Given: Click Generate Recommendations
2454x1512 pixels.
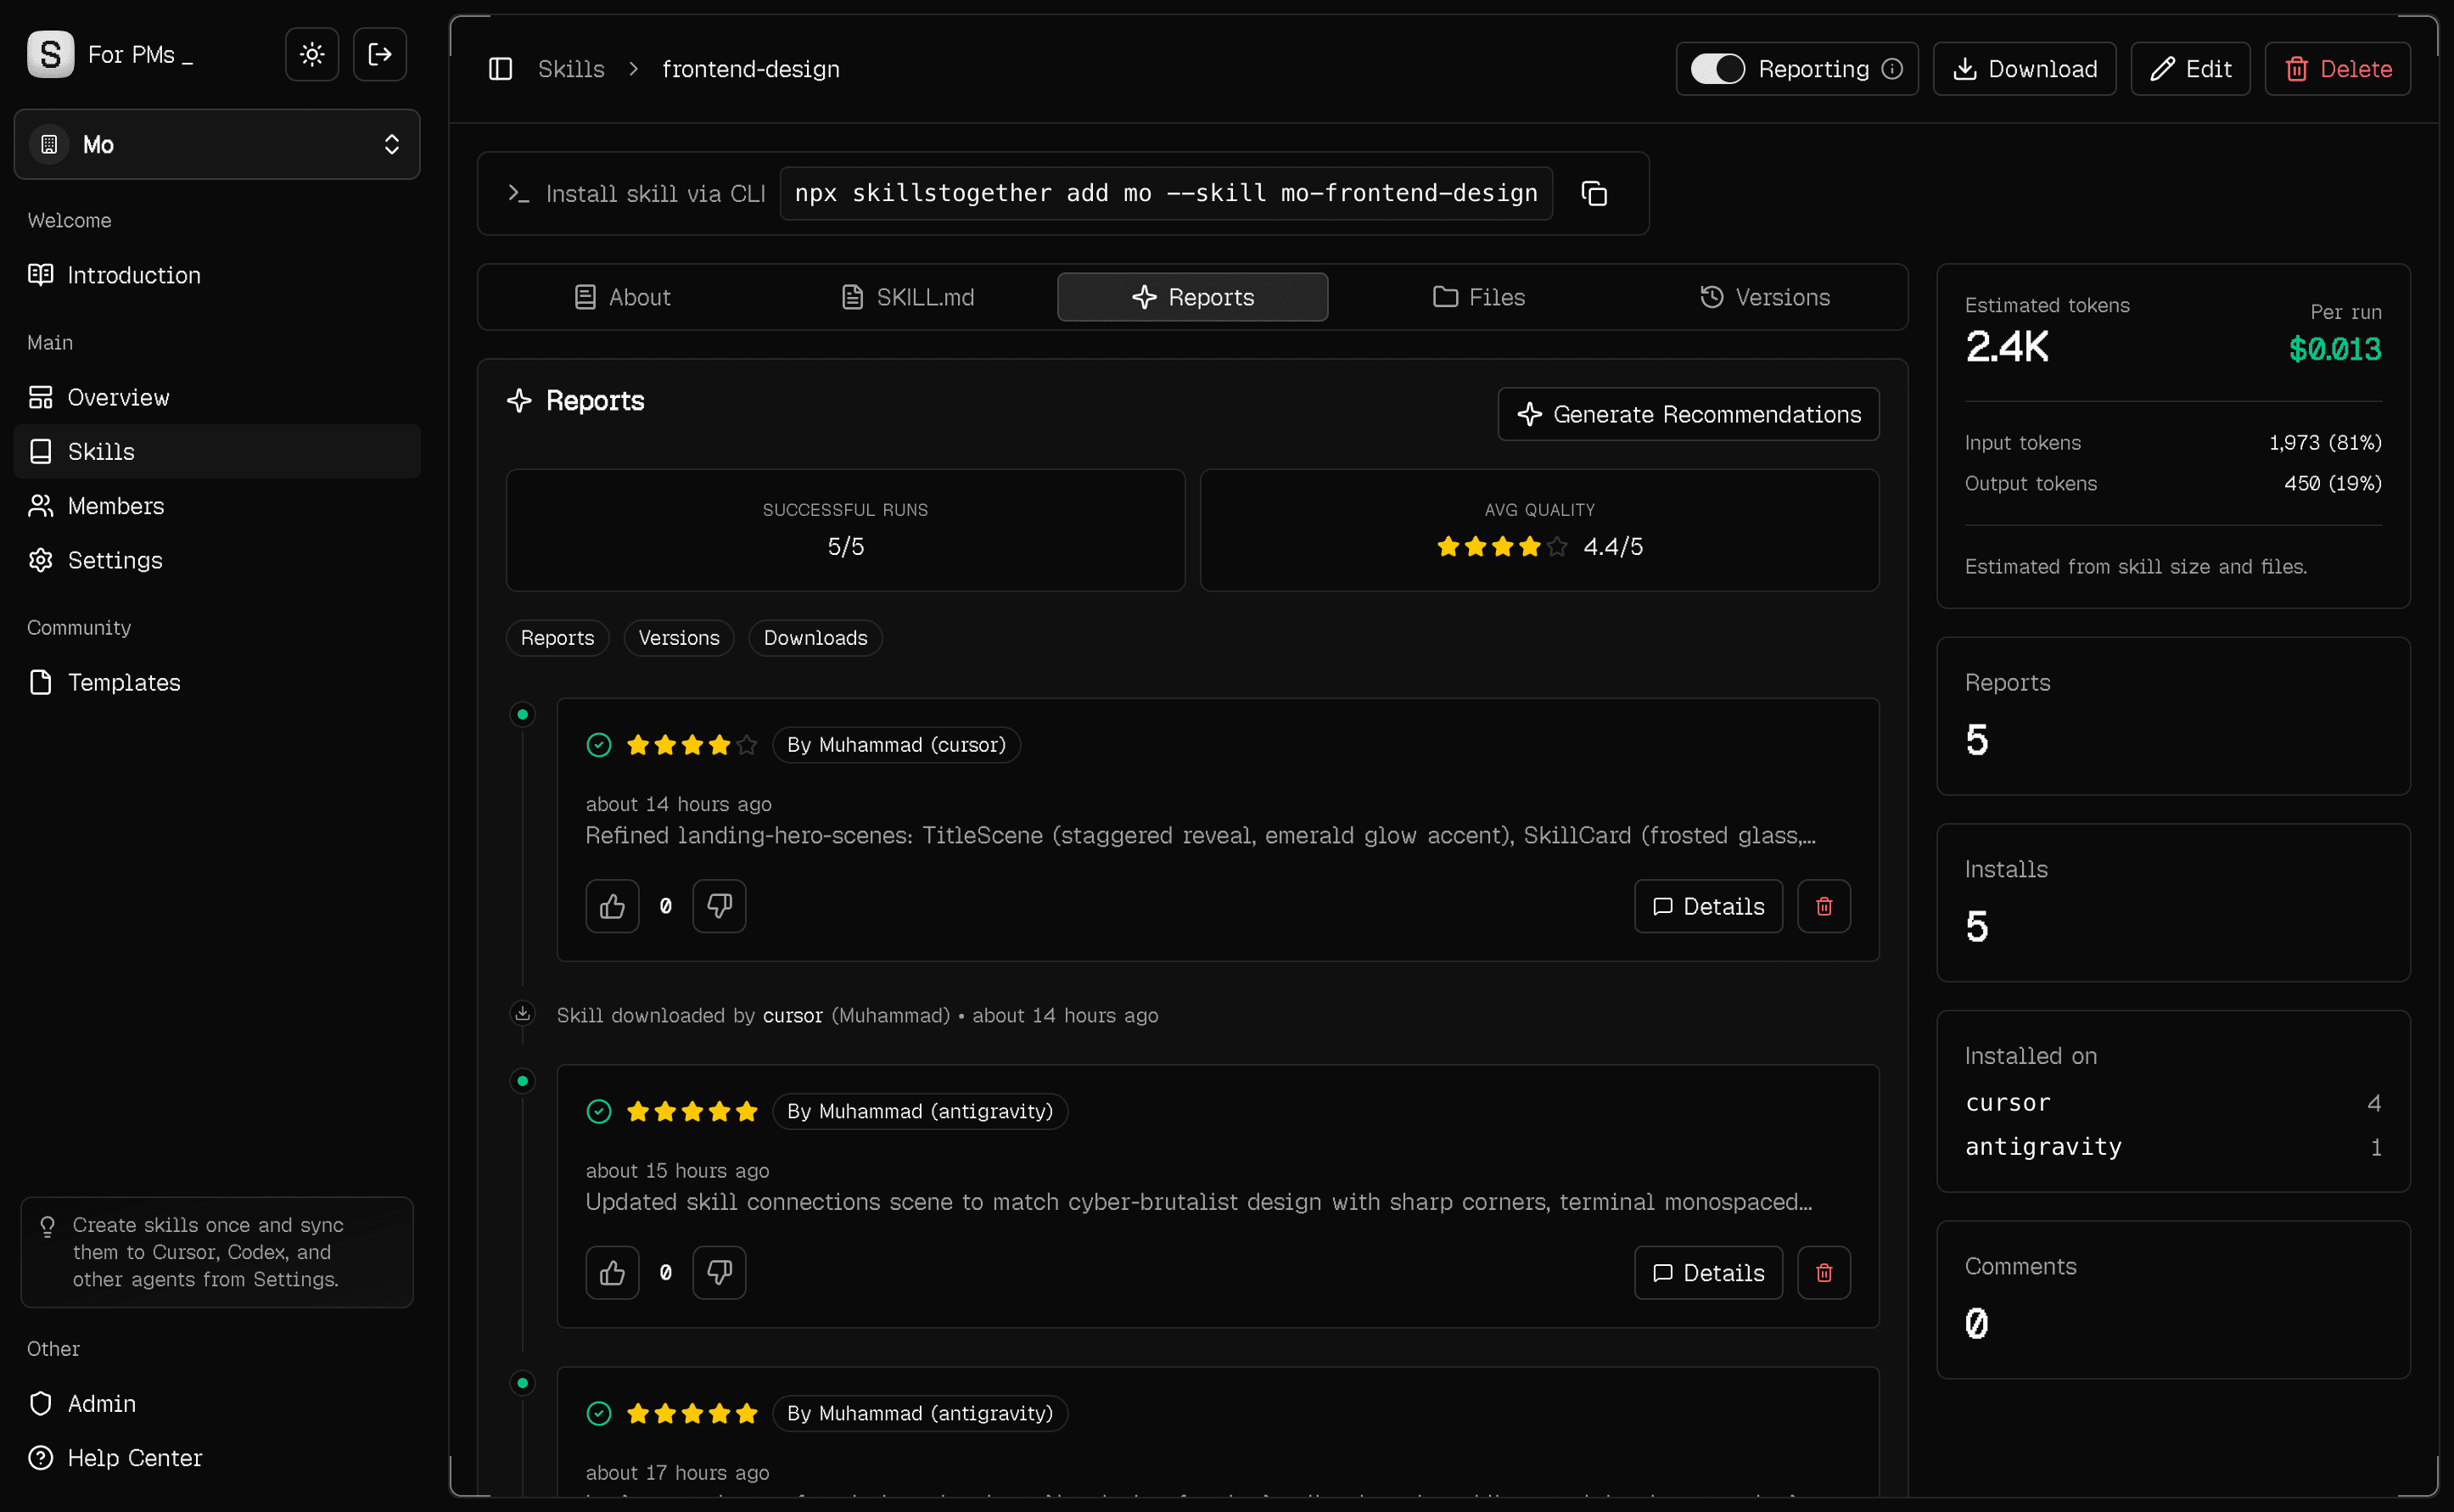Looking at the screenshot, I should (1687, 413).
